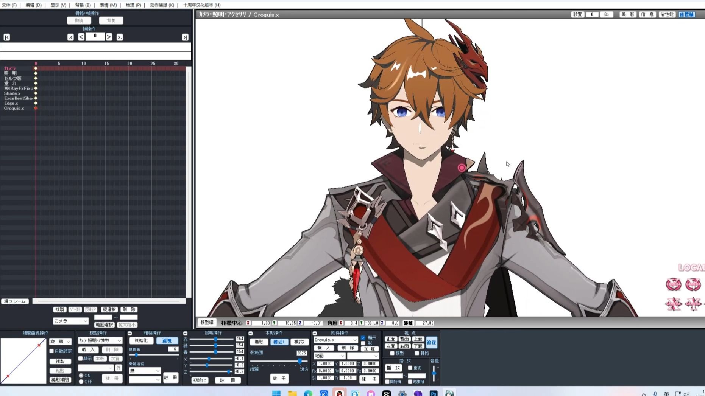Step forward one frame (>) button
This screenshot has width=705, height=396.
(x=109, y=37)
